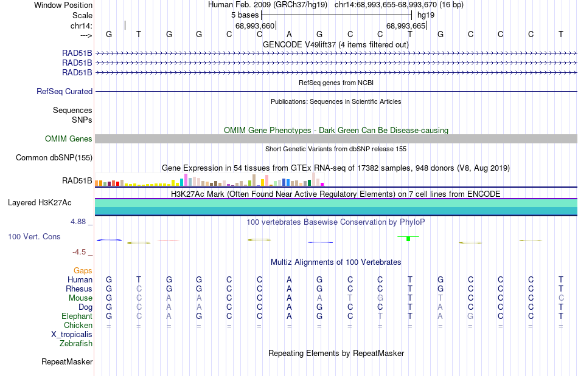Viewport: 578px width, 376px height.
Task: Click the 4.88 PhyloP upper limit value
Action: [78, 222]
